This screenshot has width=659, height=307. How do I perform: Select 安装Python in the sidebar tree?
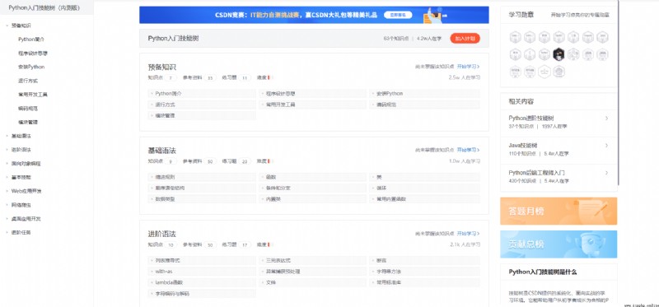coord(31,67)
